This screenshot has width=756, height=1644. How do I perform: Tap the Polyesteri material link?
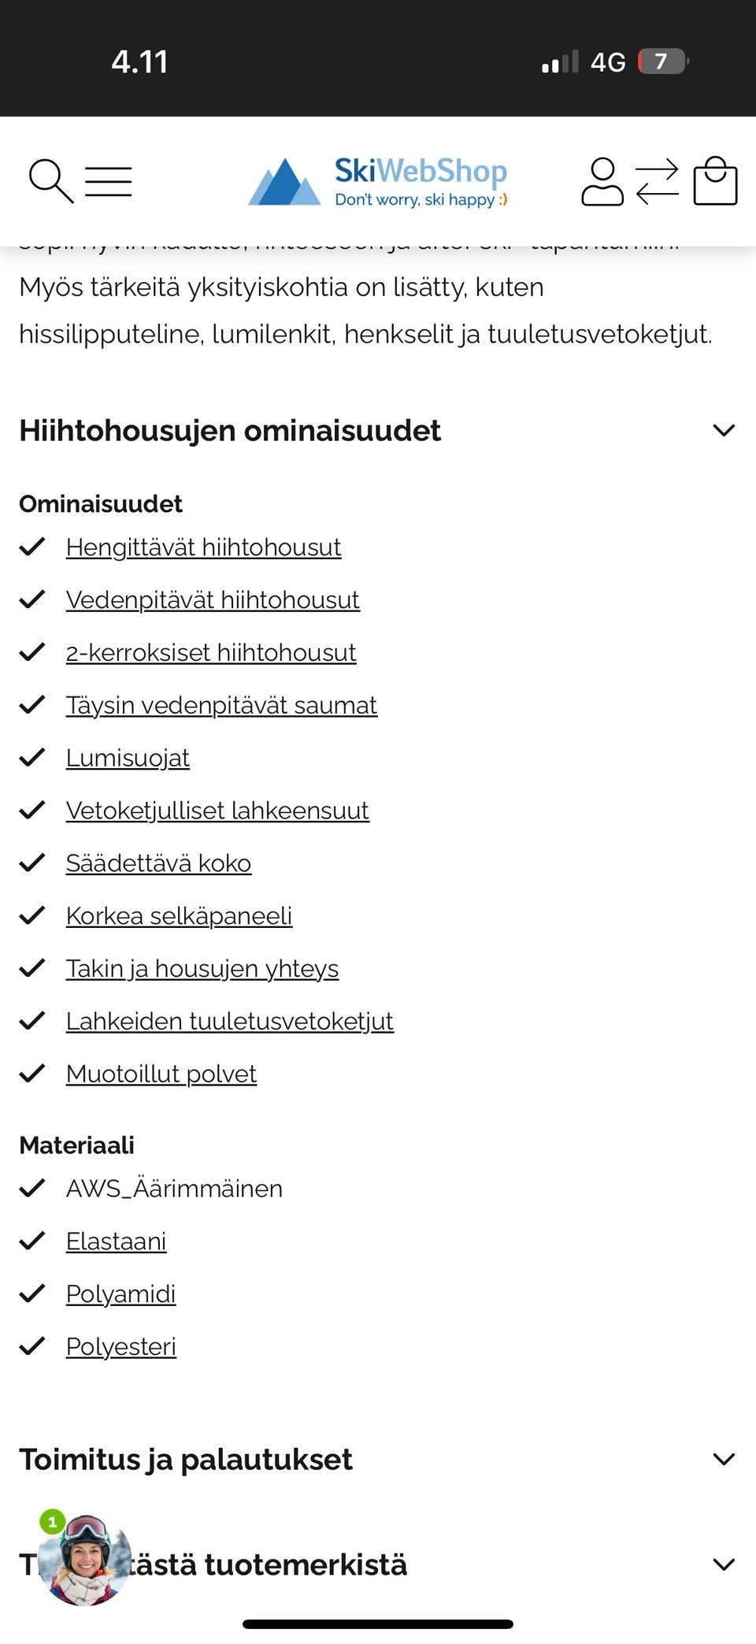120,1346
